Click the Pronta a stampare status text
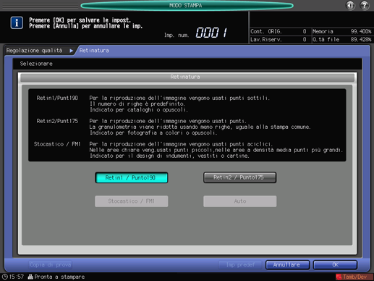 59,277
